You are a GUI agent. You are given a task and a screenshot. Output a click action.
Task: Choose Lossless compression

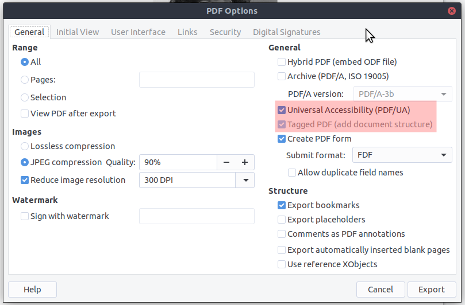coord(25,146)
